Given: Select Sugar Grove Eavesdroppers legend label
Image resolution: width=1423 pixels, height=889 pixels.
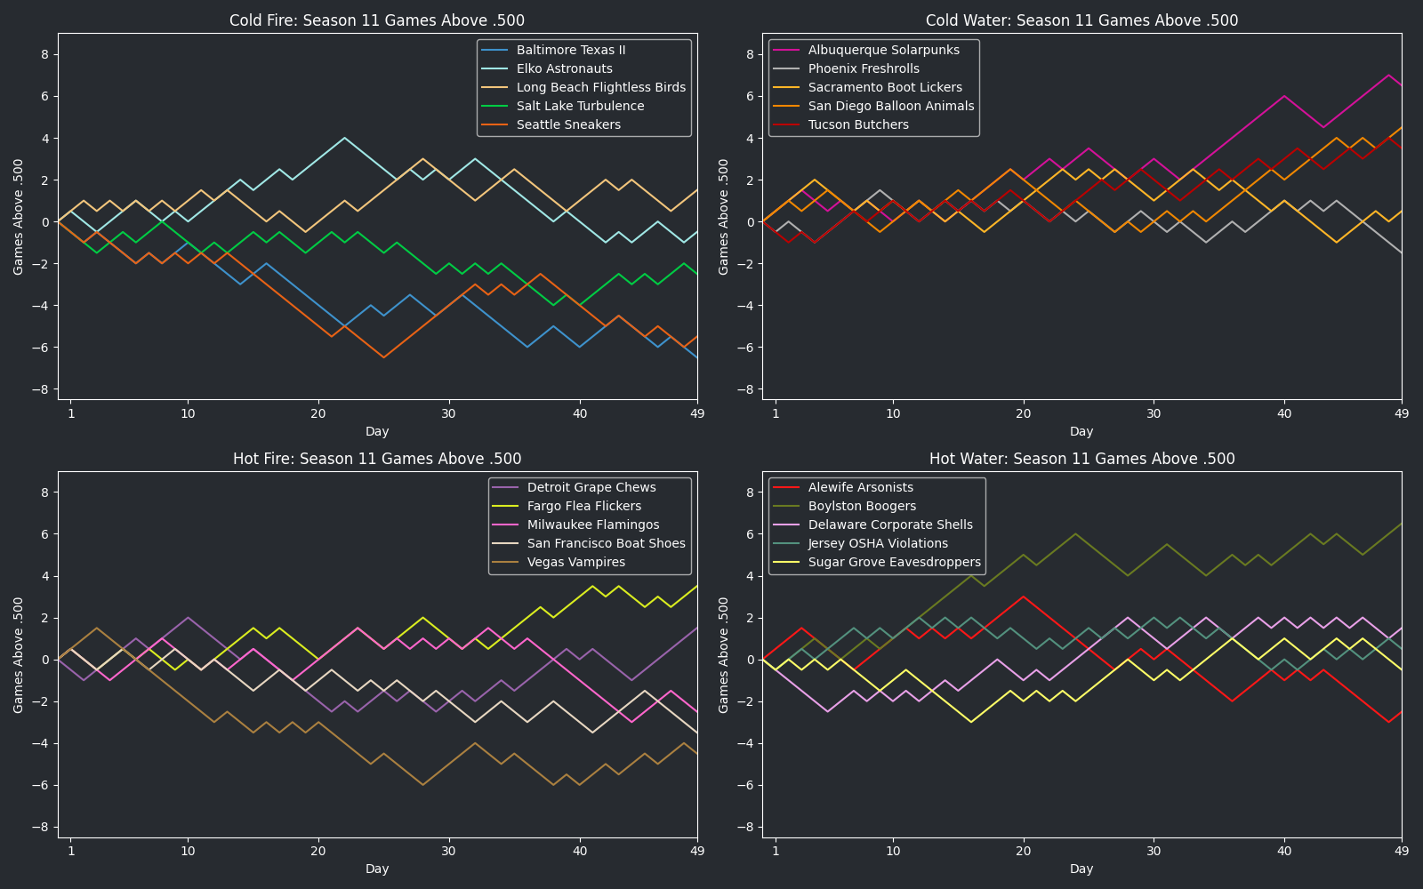Looking at the screenshot, I should click(x=894, y=562).
